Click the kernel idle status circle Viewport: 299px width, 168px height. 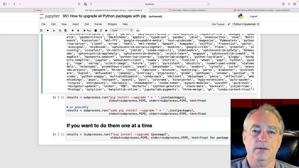click(258, 24)
